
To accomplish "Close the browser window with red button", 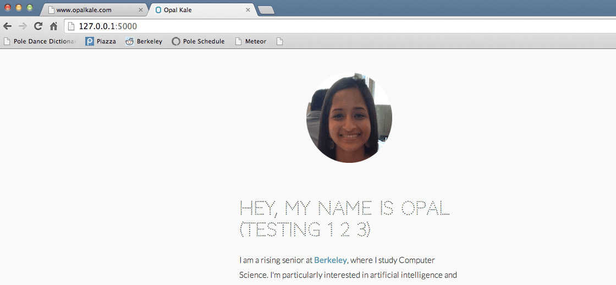I will 8,8.
